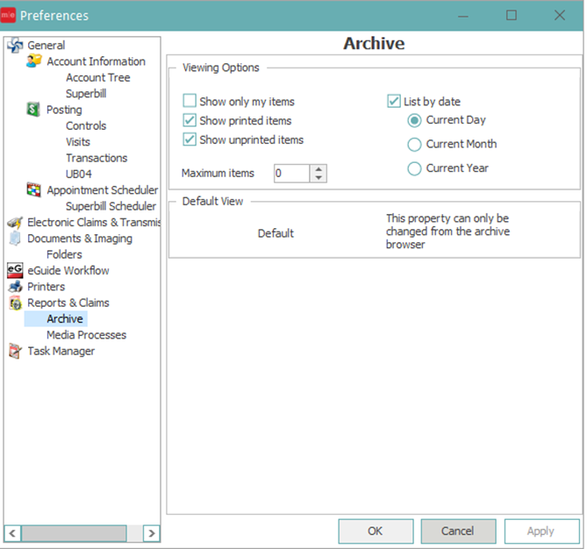Click the Cancel button
This screenshot has width=587, height=549.
457,531
